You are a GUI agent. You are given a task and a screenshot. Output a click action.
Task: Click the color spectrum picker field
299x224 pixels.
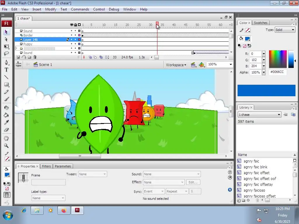tap(278, 59)
